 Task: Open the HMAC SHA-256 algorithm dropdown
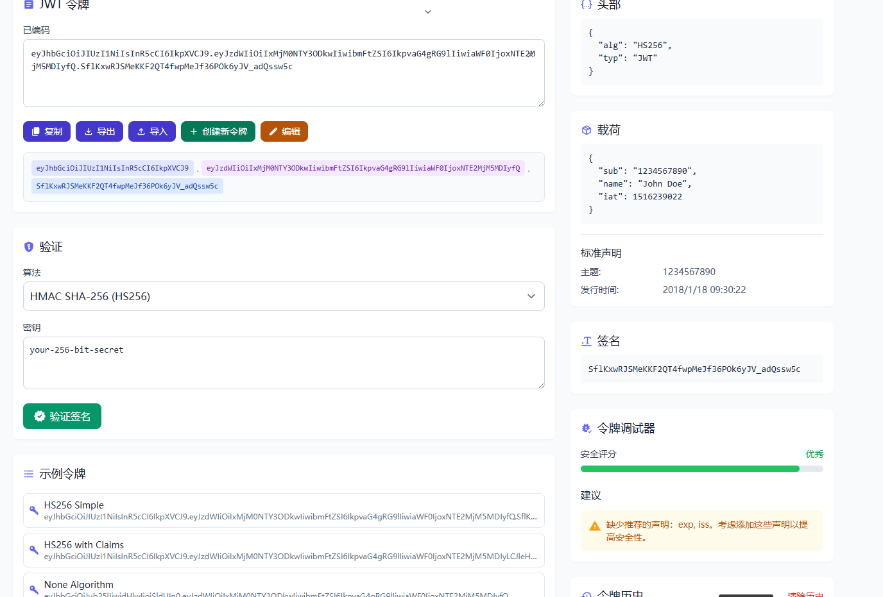coord(284,296)
